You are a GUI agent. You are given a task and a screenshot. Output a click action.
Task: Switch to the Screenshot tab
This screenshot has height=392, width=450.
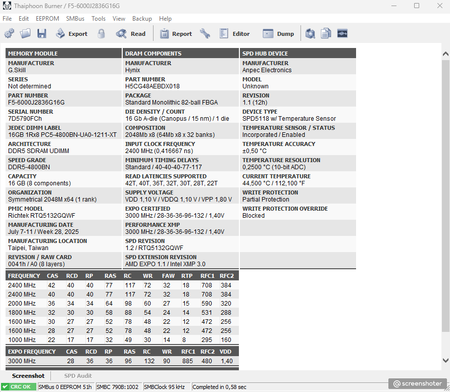[28, 376]
